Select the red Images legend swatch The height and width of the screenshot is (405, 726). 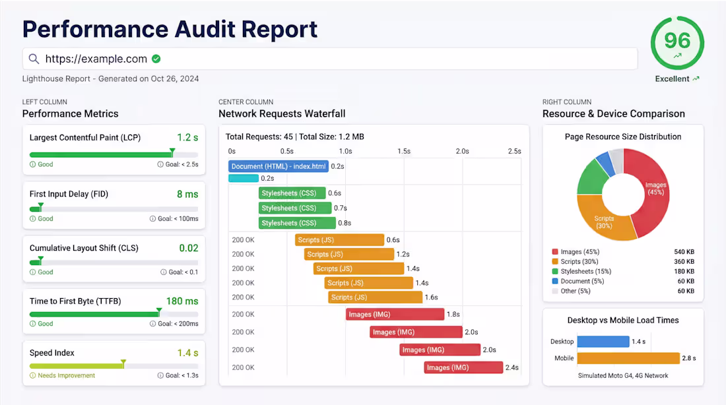[x=555, y=252]
